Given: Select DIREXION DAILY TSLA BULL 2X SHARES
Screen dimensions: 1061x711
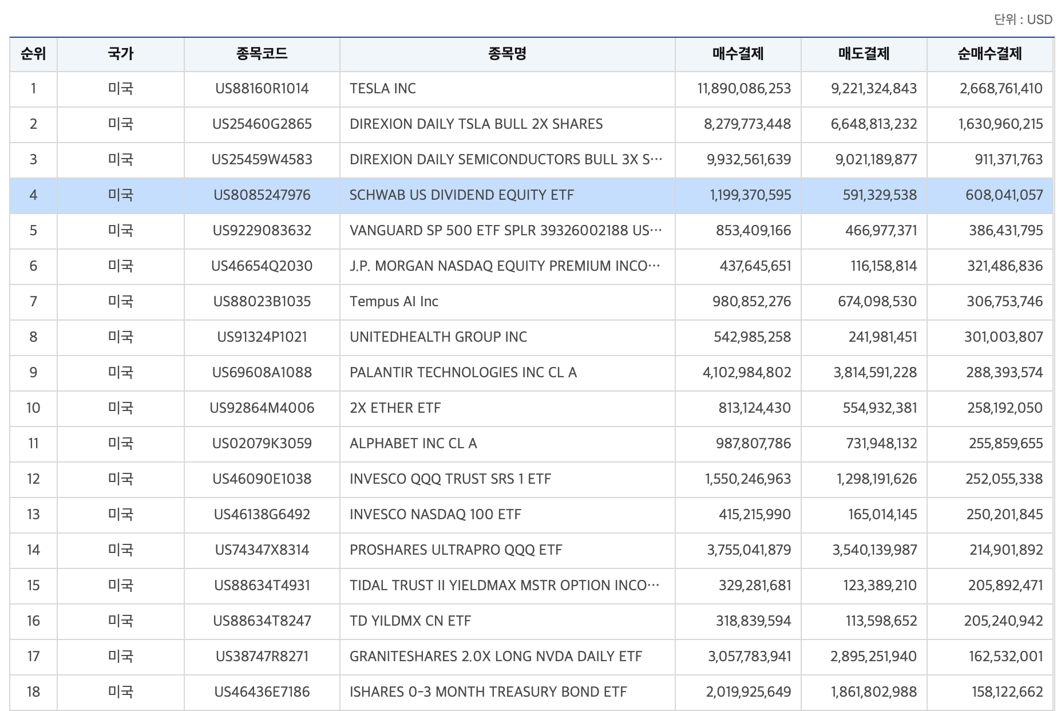Looking at the screenshot, I should click(x=476, y=124).
